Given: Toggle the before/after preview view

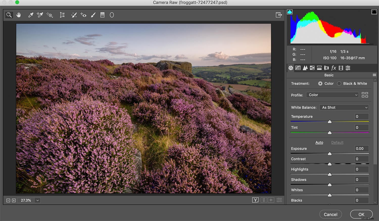Looking at the screenshot, I should [x=255, y=200].
